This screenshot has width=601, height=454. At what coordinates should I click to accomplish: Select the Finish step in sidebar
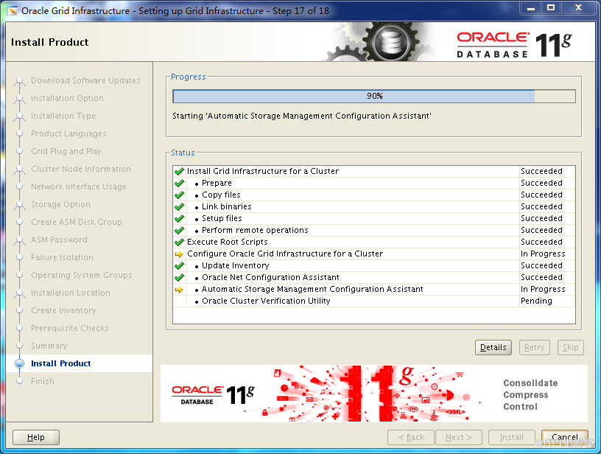coord(43,381)
